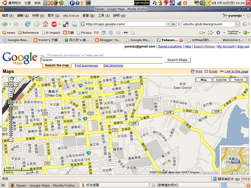Open the Get directions link
The height and width of the screenshot is (188, 251).
tap(113, 66)
